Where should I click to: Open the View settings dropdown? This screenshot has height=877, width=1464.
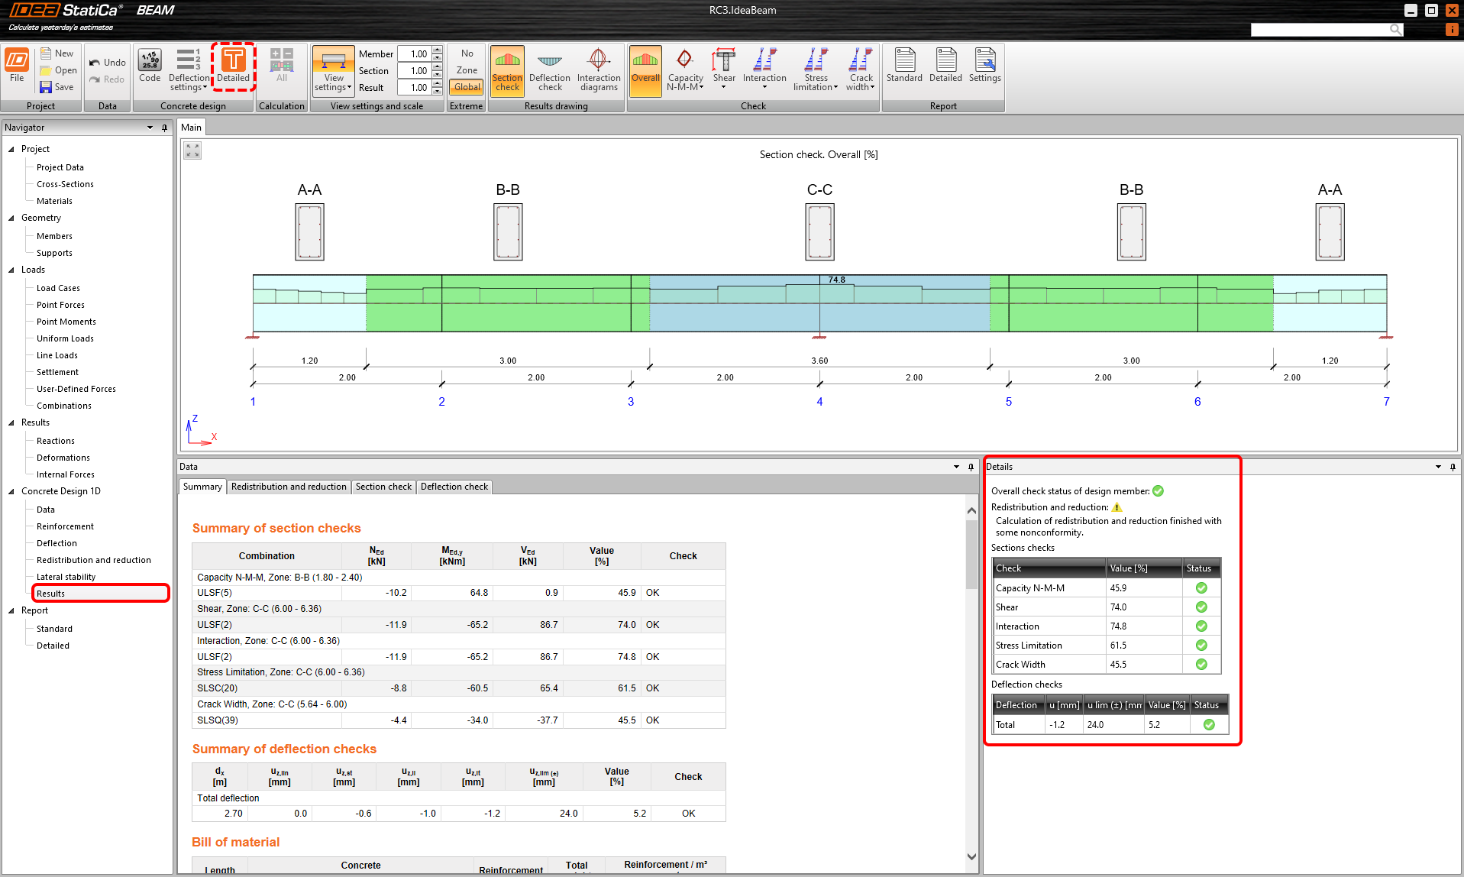334,83
